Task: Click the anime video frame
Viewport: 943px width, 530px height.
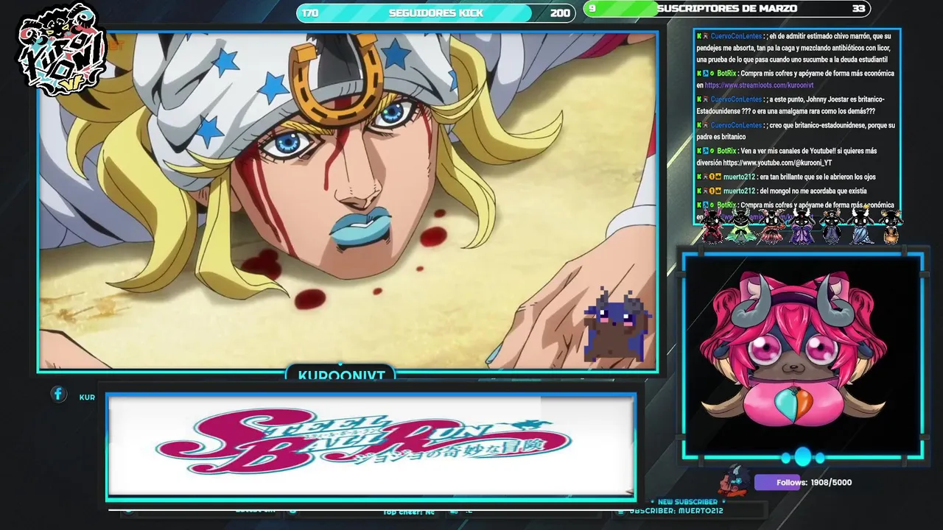Action: coord(347,201)
